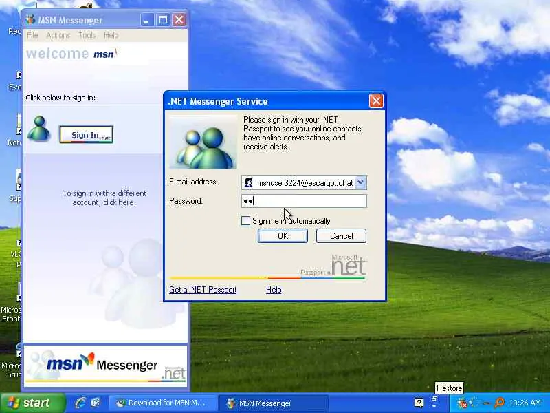The height and width of the screenshot is (413, 550).
Task: Switch to MSN Messenger taskbar button
Action: pyautogui.click(x=273, y=403)
